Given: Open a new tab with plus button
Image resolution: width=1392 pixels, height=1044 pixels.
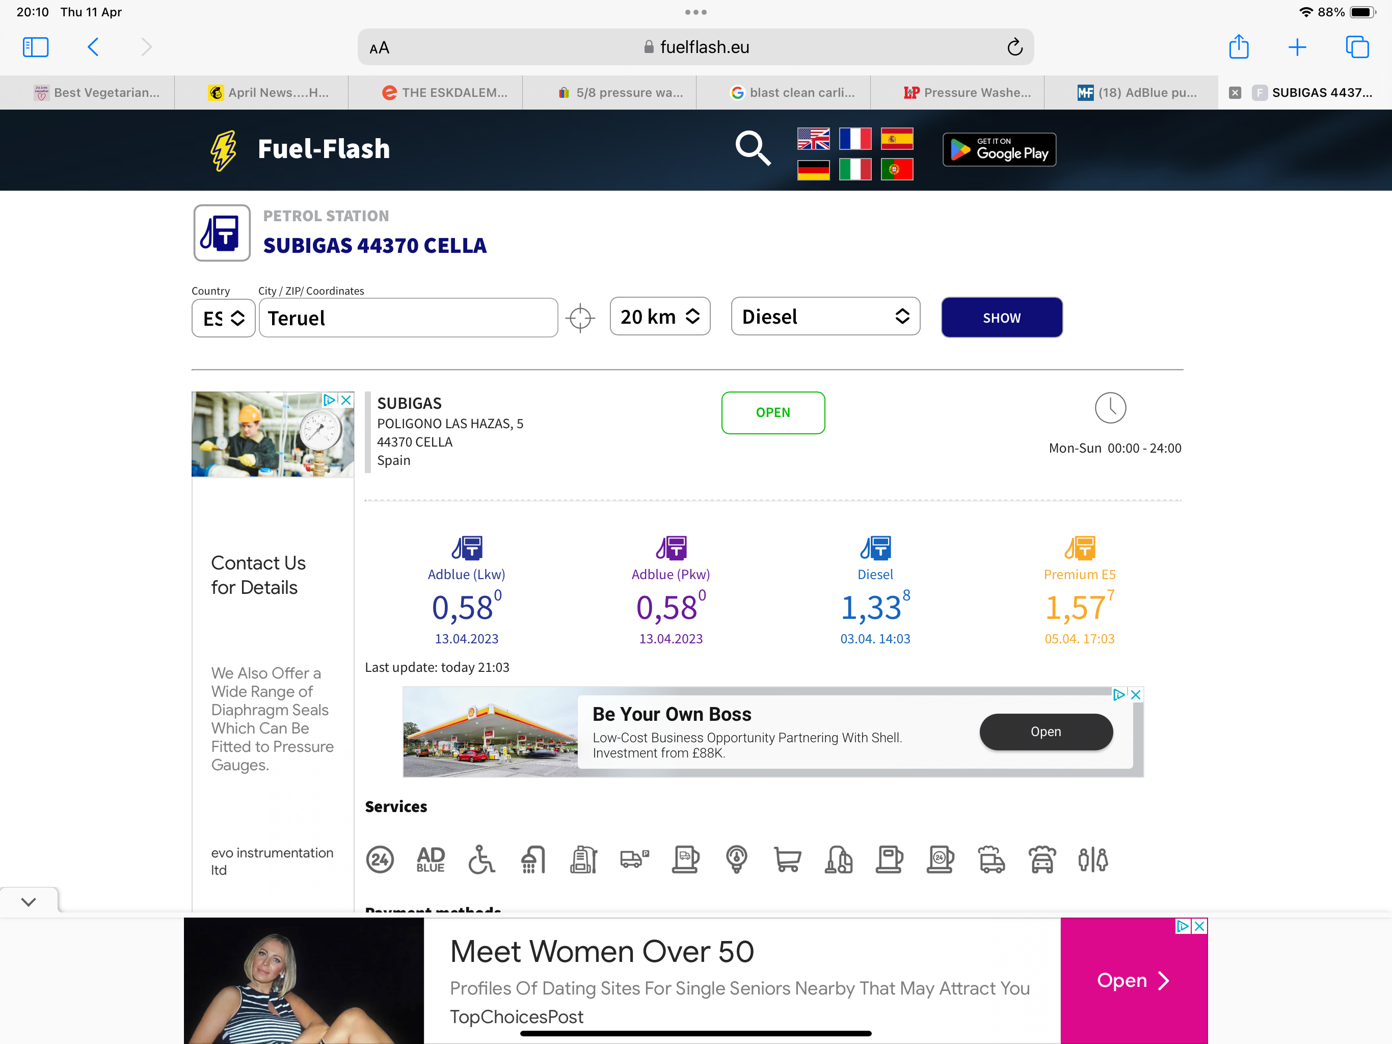Looking at the screenshot, I should click(x=1297, y=47).
